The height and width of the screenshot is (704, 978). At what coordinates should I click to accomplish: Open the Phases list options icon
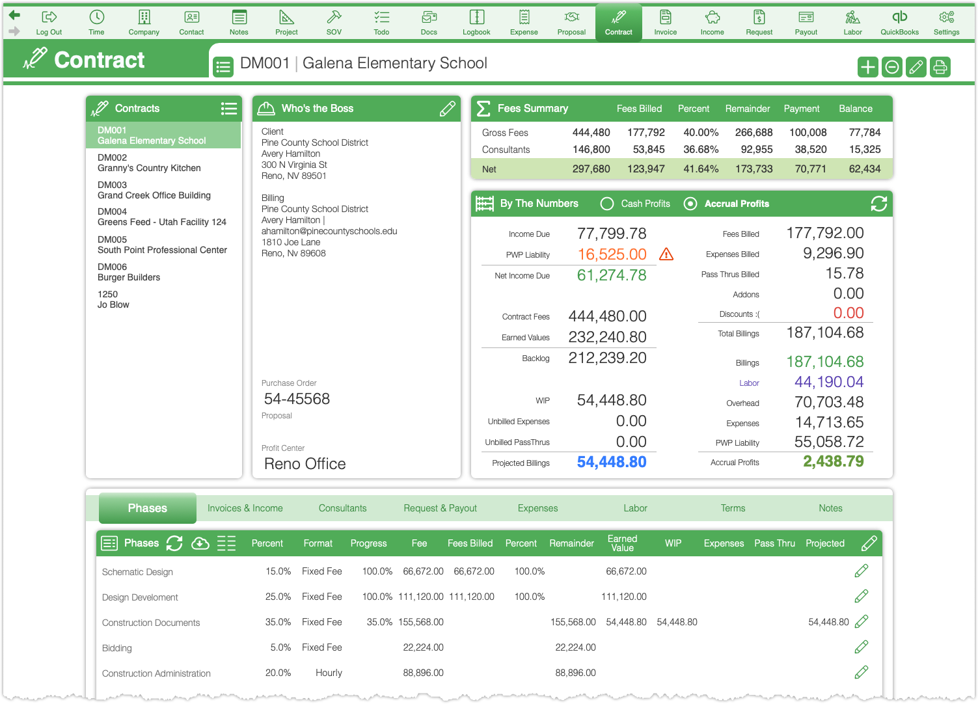[226, 543]
